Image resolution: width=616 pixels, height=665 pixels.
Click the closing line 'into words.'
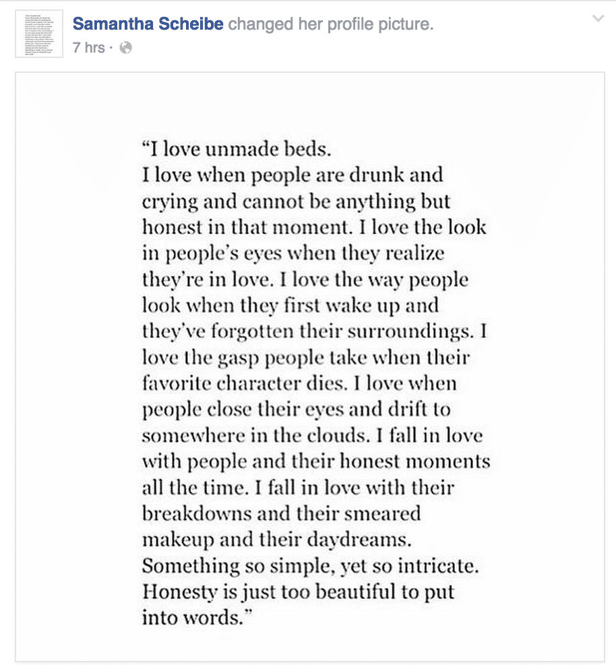(x=197, y=618)
